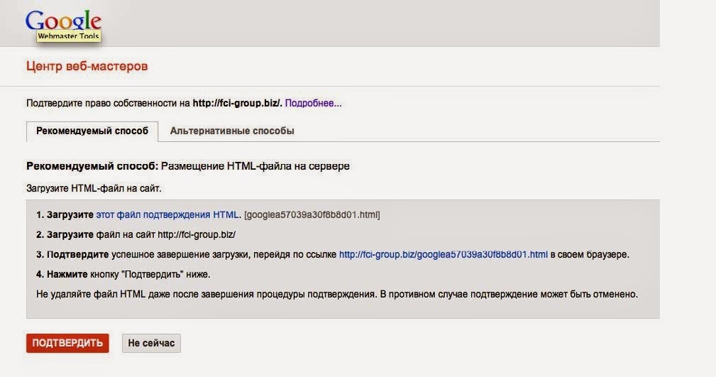Image resolution: width=716 pixels, height=377 pixels.
Task: Click the red ПОДТВЕРДИТЬ button
Action: [67, 343]
